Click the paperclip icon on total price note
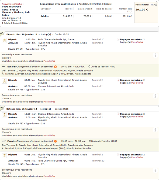 tap(156, 4)
